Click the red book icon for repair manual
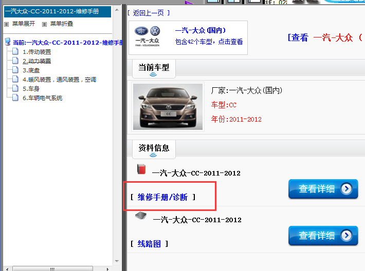 click(x=141, y=169)
